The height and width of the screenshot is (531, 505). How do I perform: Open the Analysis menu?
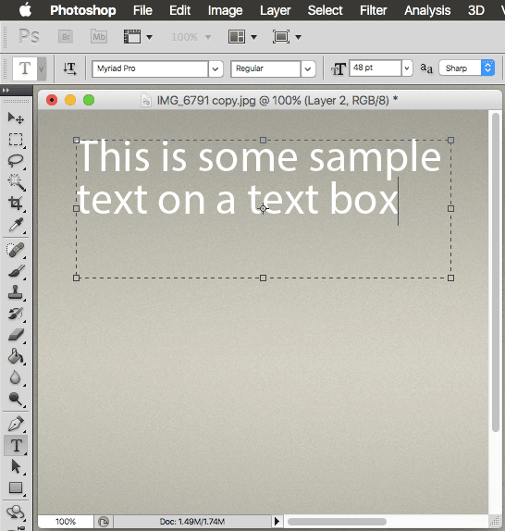click(427, 10)
